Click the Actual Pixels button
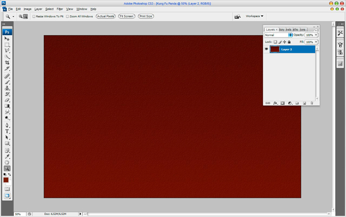Screen dimensions: 346x217 click(106, 16)
